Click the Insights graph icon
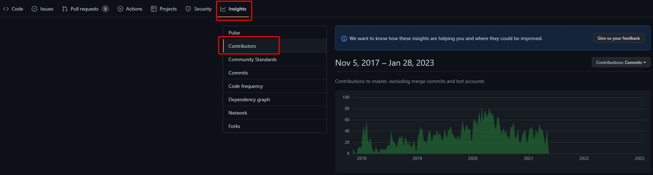 tap(223, 9)
